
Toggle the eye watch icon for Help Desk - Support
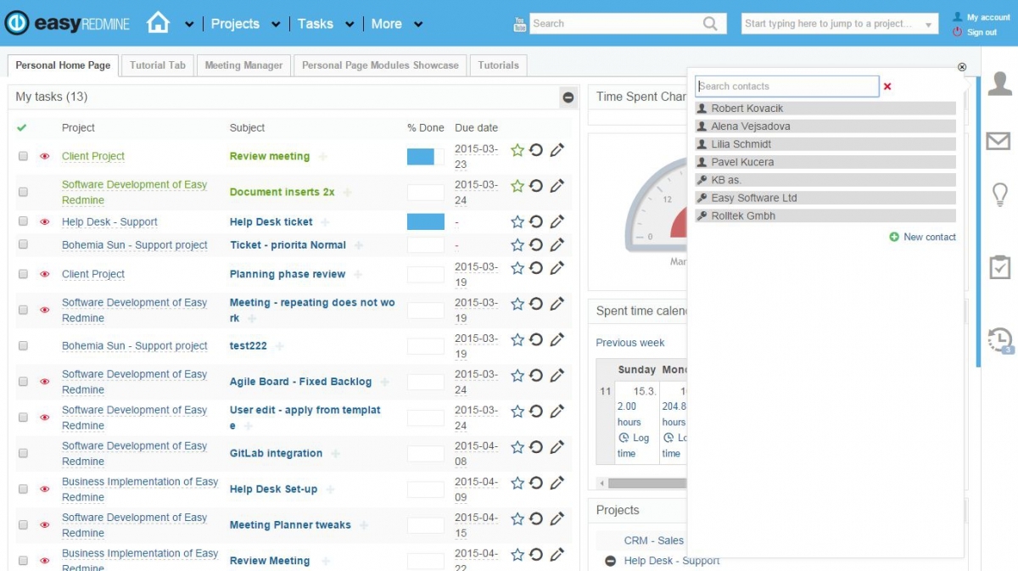coord(45,222)
